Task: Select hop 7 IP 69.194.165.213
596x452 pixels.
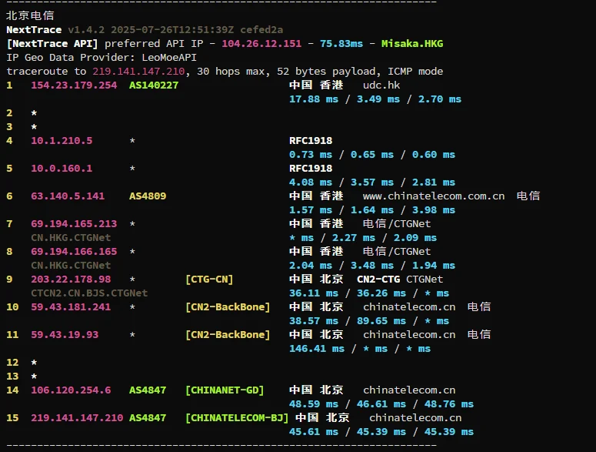Action: [74, 224]
